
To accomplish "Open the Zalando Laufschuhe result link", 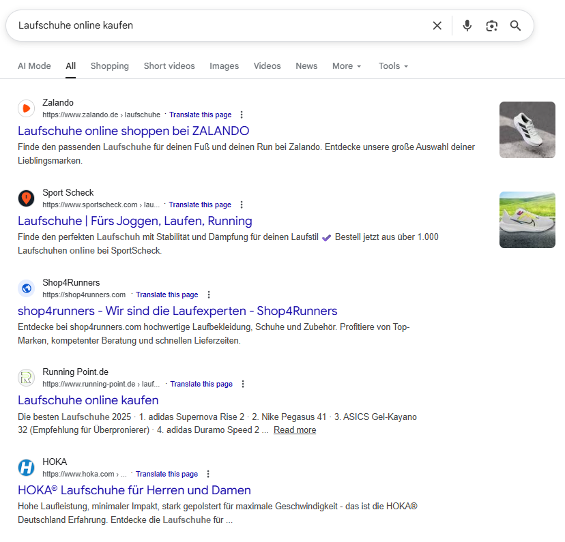I will (x=134, y=130).
